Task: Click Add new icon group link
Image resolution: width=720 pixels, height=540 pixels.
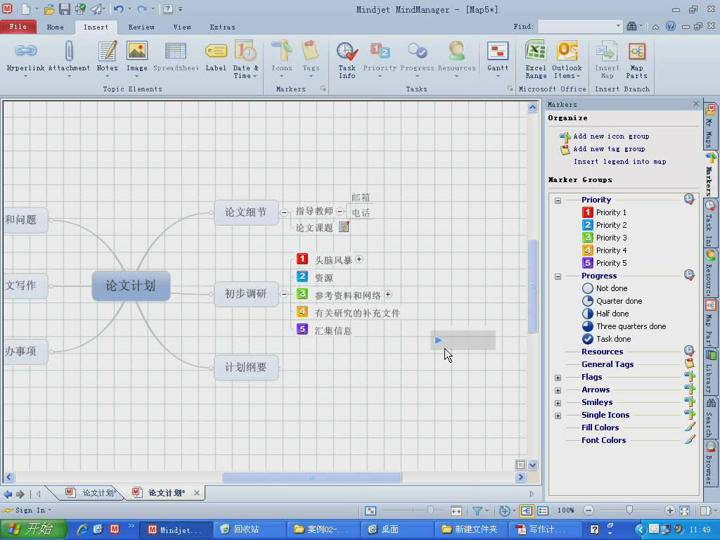Action: tap(611, 136)
